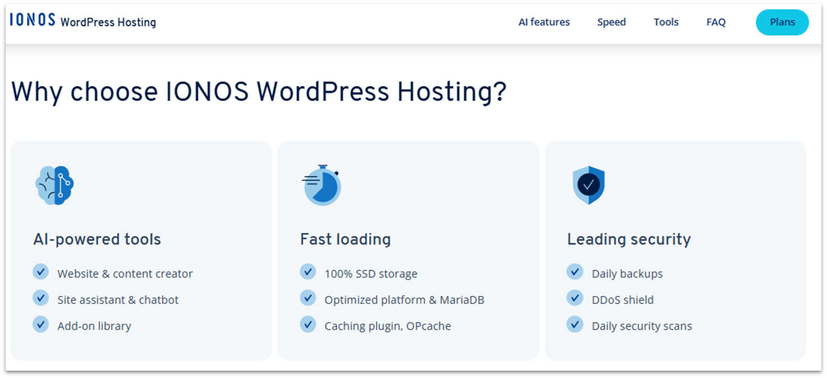Go to the Speed section
This screenshot has height=378, width=827.
coord(612,22)
